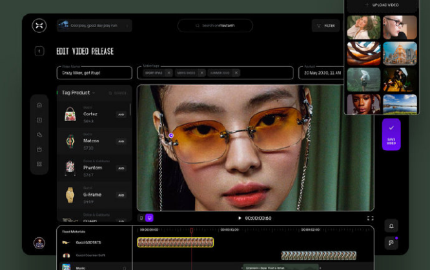
Task: Click the Posted date field '20 May 2020'
Action: click(x=321, y=73)
